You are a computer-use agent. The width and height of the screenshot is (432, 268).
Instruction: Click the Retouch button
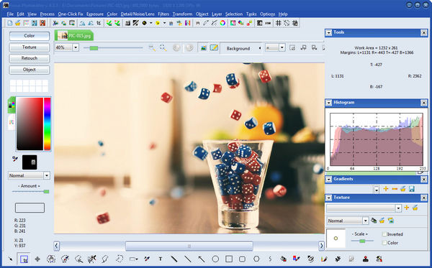(30, 58)
